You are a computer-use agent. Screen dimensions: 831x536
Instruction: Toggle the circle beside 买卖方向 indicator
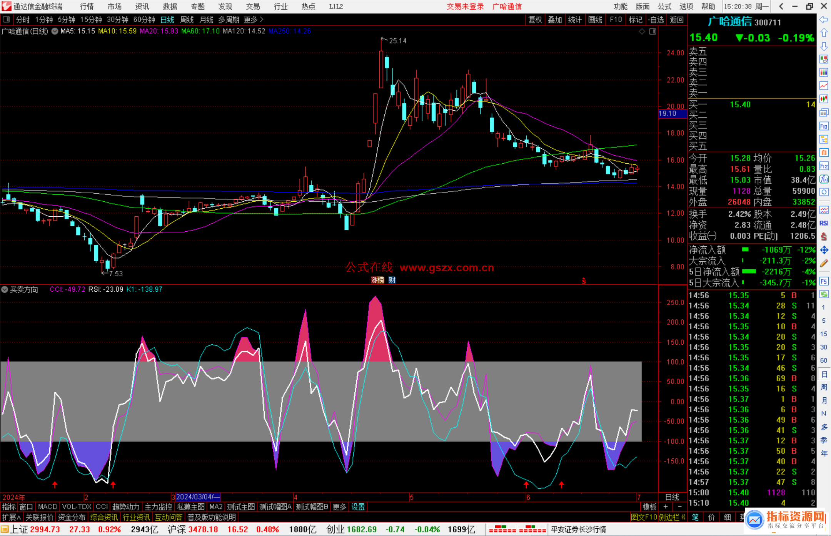click(5, 289)
